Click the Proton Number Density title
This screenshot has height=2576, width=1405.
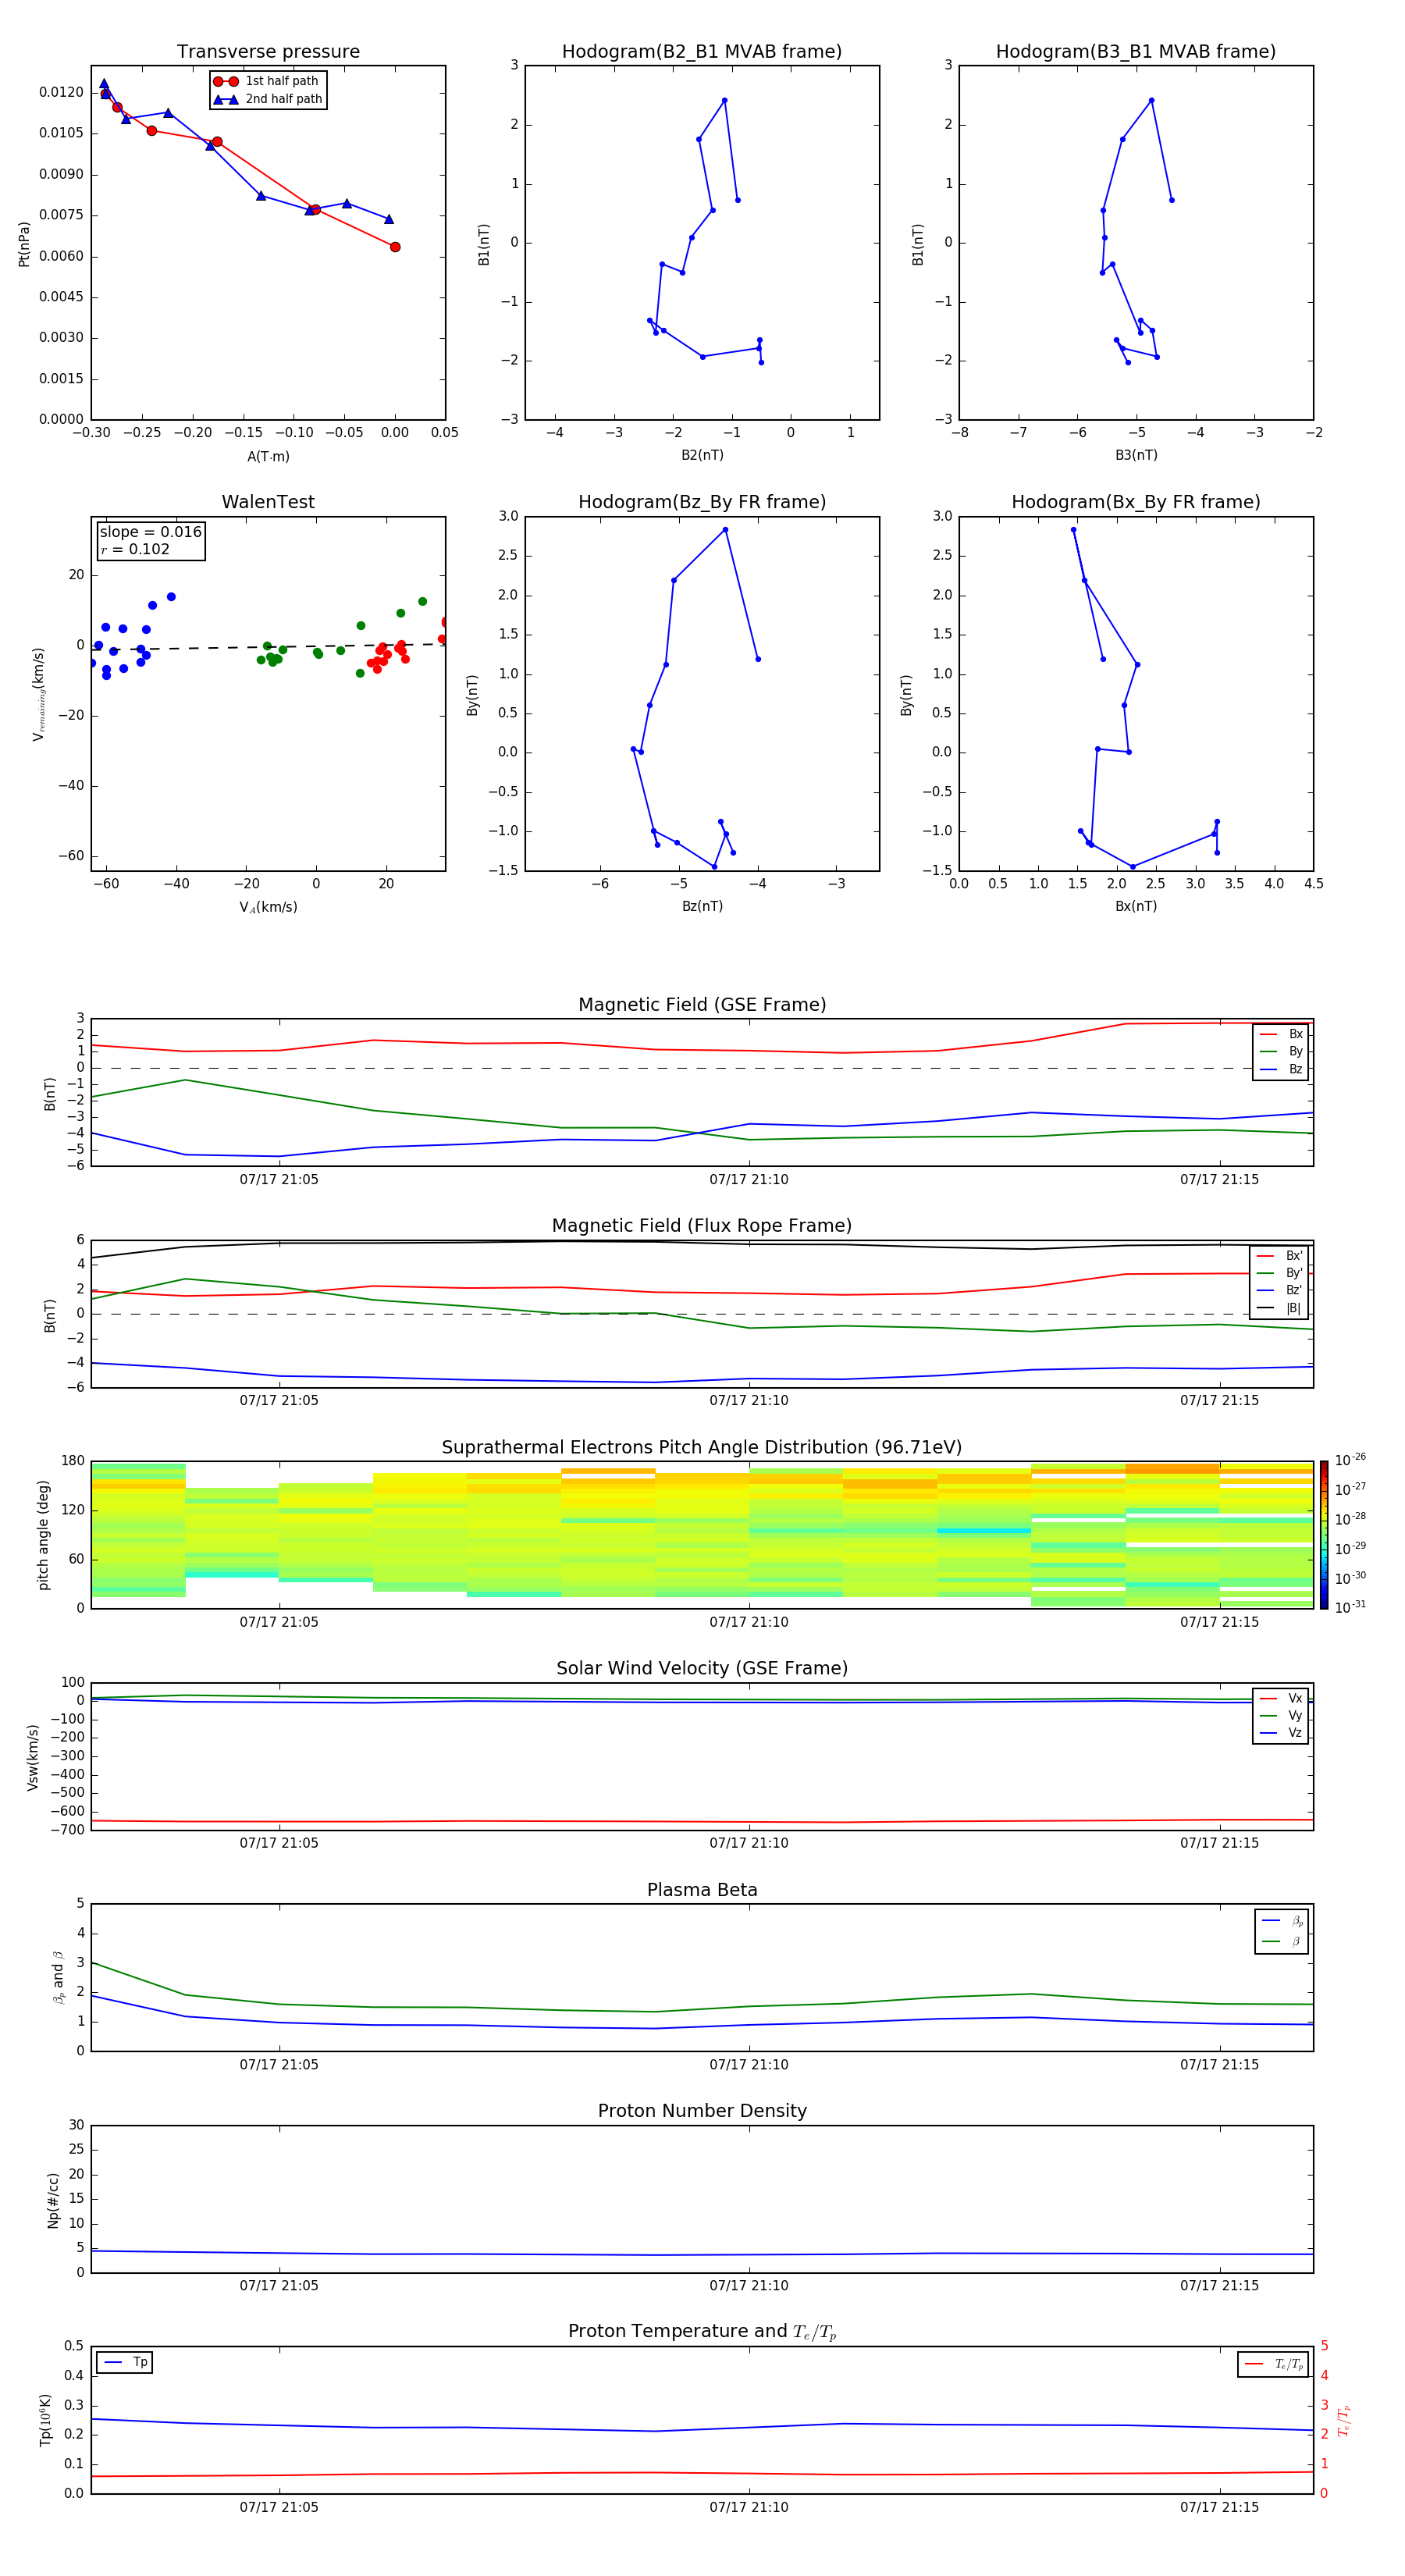tap(702, 2111)
